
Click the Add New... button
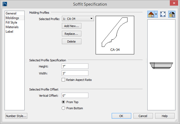pyautogui.click(x=72, y=26)
